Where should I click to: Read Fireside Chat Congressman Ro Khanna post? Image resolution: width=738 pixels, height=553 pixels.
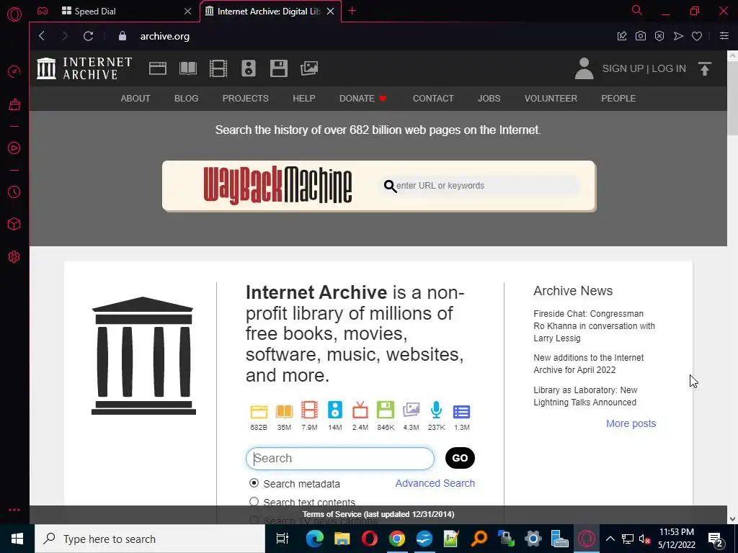pyautogui.click(x=594, y=326)
